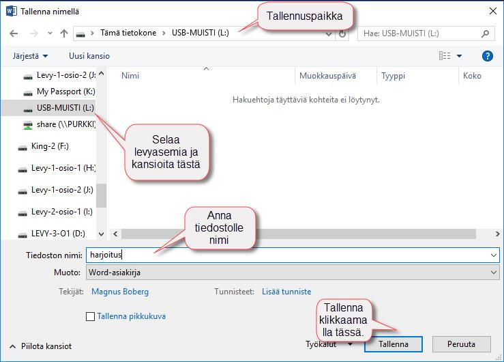Click the LEVY-3-O1 (D:) drive icon
Image resolution: width=504 pixels, height=362 pixels.
pos(23,235)
